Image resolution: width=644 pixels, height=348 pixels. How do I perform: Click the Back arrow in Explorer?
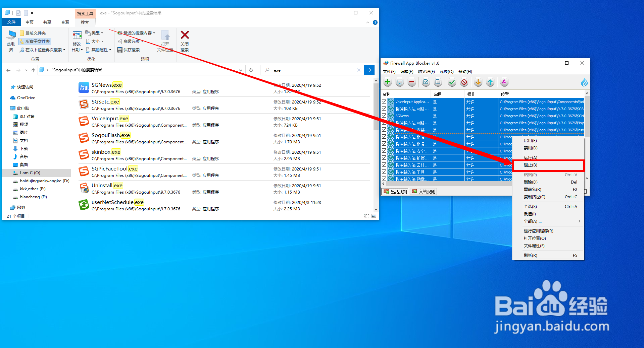pos(8,70)
